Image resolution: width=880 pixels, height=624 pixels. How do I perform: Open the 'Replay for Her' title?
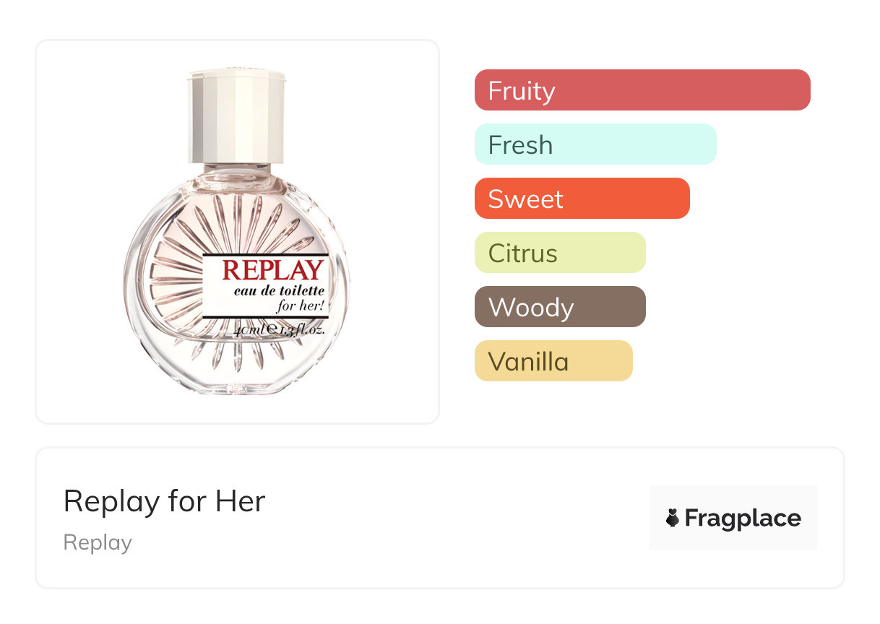164,501
